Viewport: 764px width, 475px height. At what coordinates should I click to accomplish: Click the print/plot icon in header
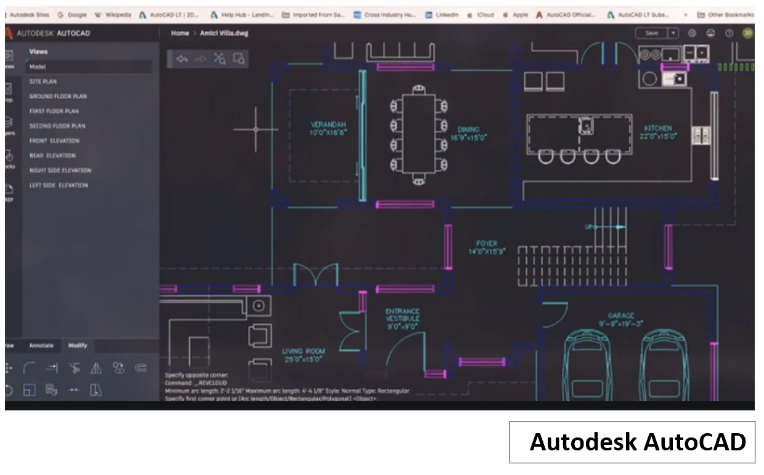point(710,33)
